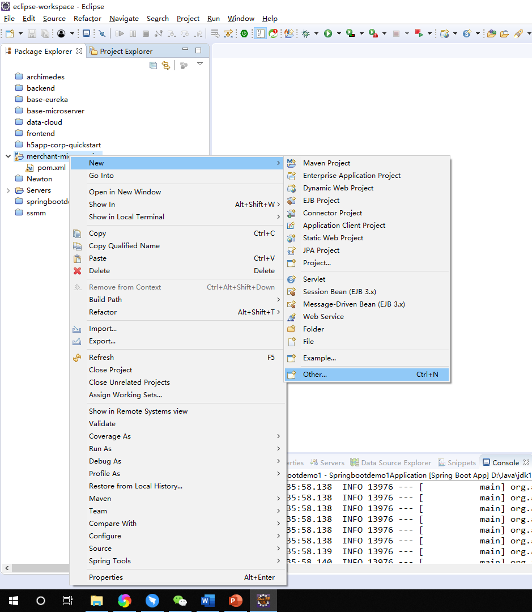Click the Open Type folder icon
This screenshot has width=532, height=612.
pos(491,33)
